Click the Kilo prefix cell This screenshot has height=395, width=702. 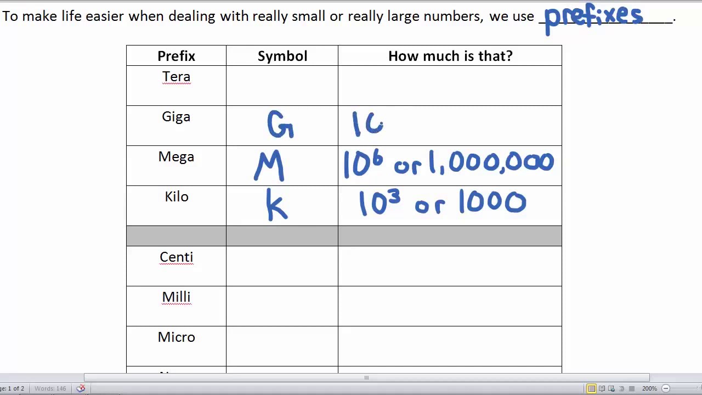pos(176,206)
